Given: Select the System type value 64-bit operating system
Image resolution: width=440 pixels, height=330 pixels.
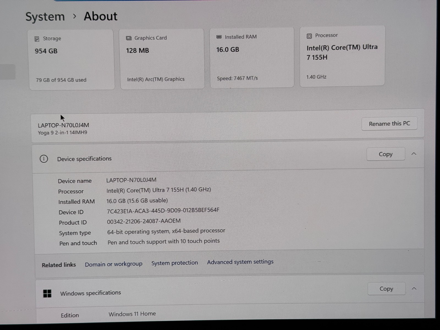Looking at the screenshot, I should click(166, 231).
